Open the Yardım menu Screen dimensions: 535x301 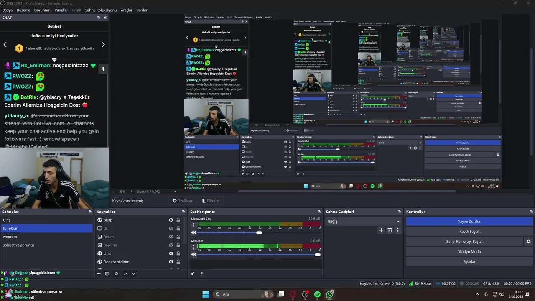[142, 10]
